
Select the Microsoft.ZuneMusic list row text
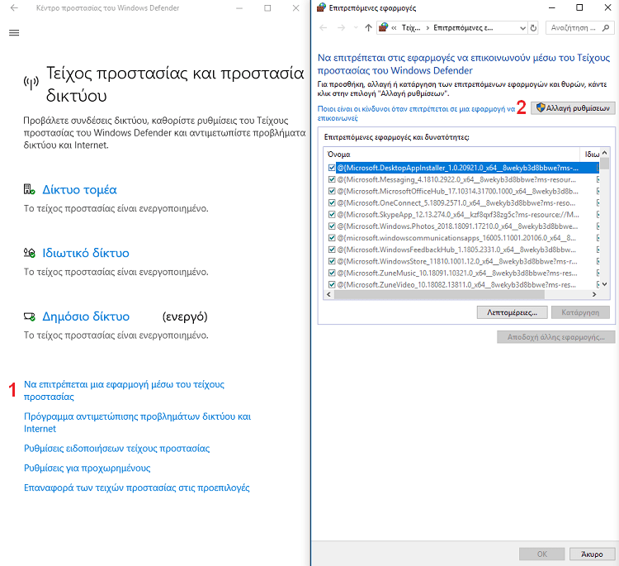click(457, 273)
